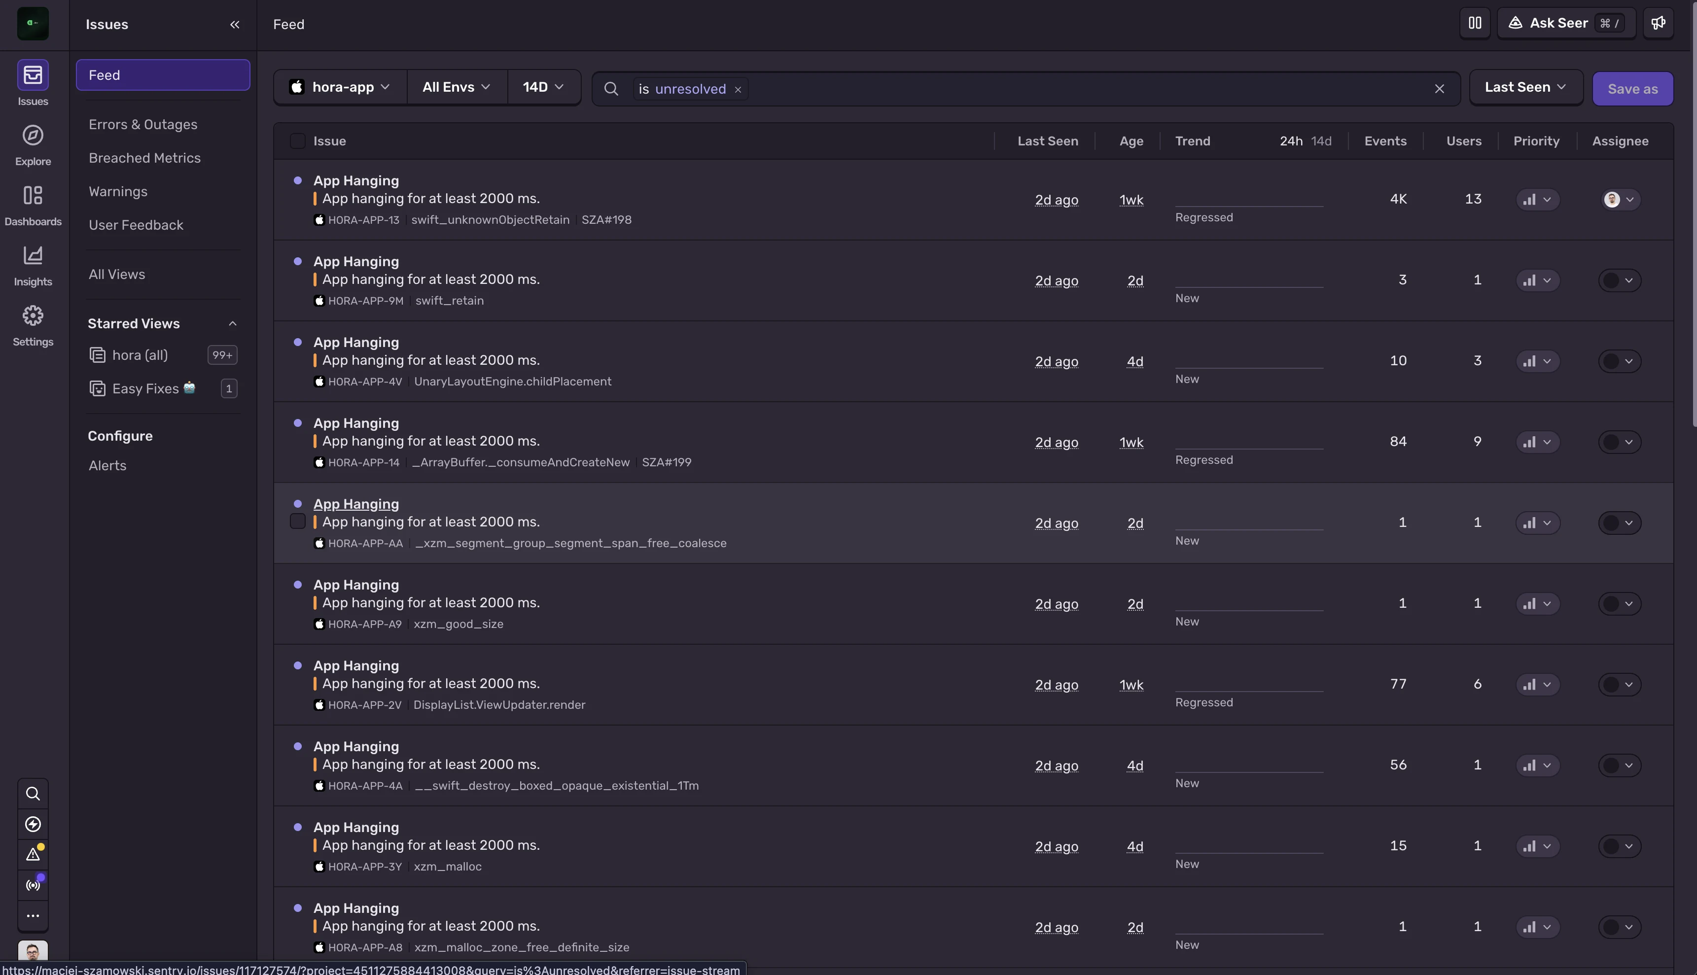This screenshot has width=1697, height=975.
Task: Open the 14D date range dropdown
Action: (543, 87)
